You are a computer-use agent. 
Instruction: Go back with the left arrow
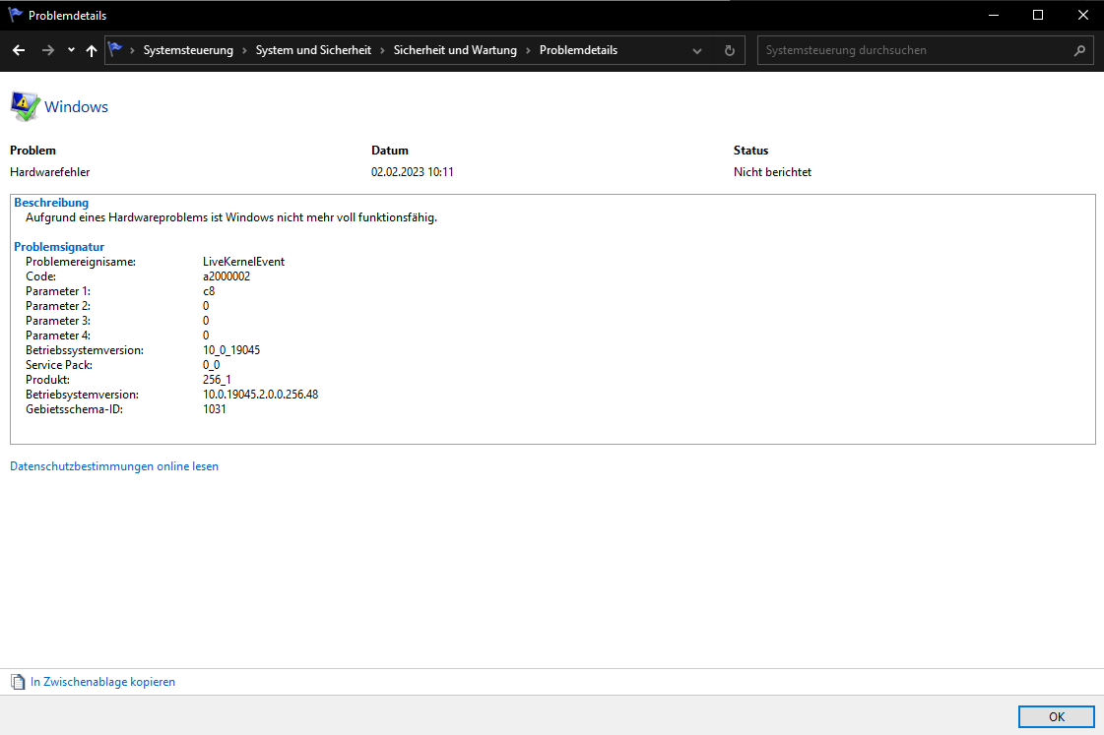tap(19, 50)
